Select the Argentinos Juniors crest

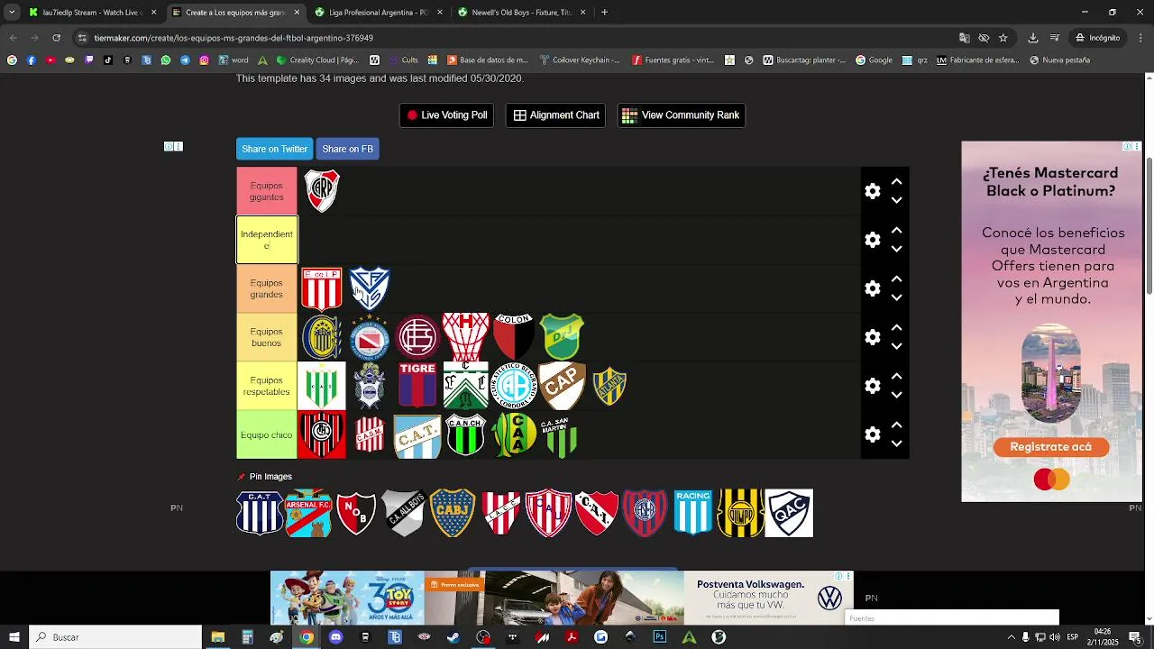click(x=370, y=337)
